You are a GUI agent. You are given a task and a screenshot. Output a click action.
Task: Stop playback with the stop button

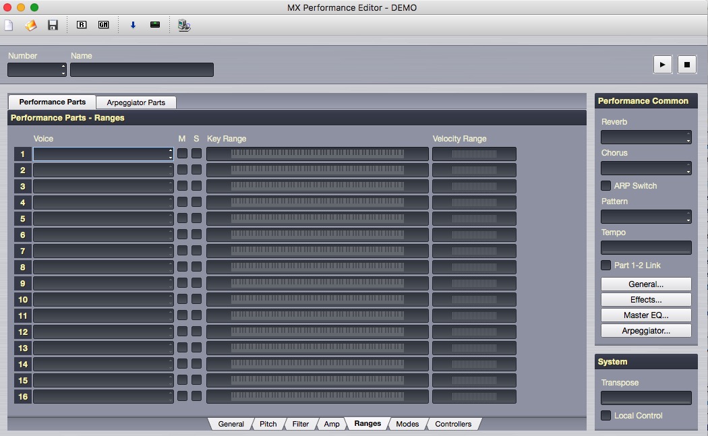click(687, 65)
